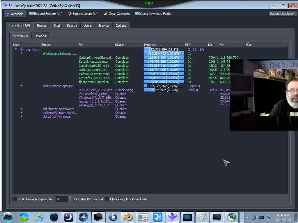Viewport: 298px width, 223px height.
Task: Collapse the weird chinese app suit folder
Action: 22,86
